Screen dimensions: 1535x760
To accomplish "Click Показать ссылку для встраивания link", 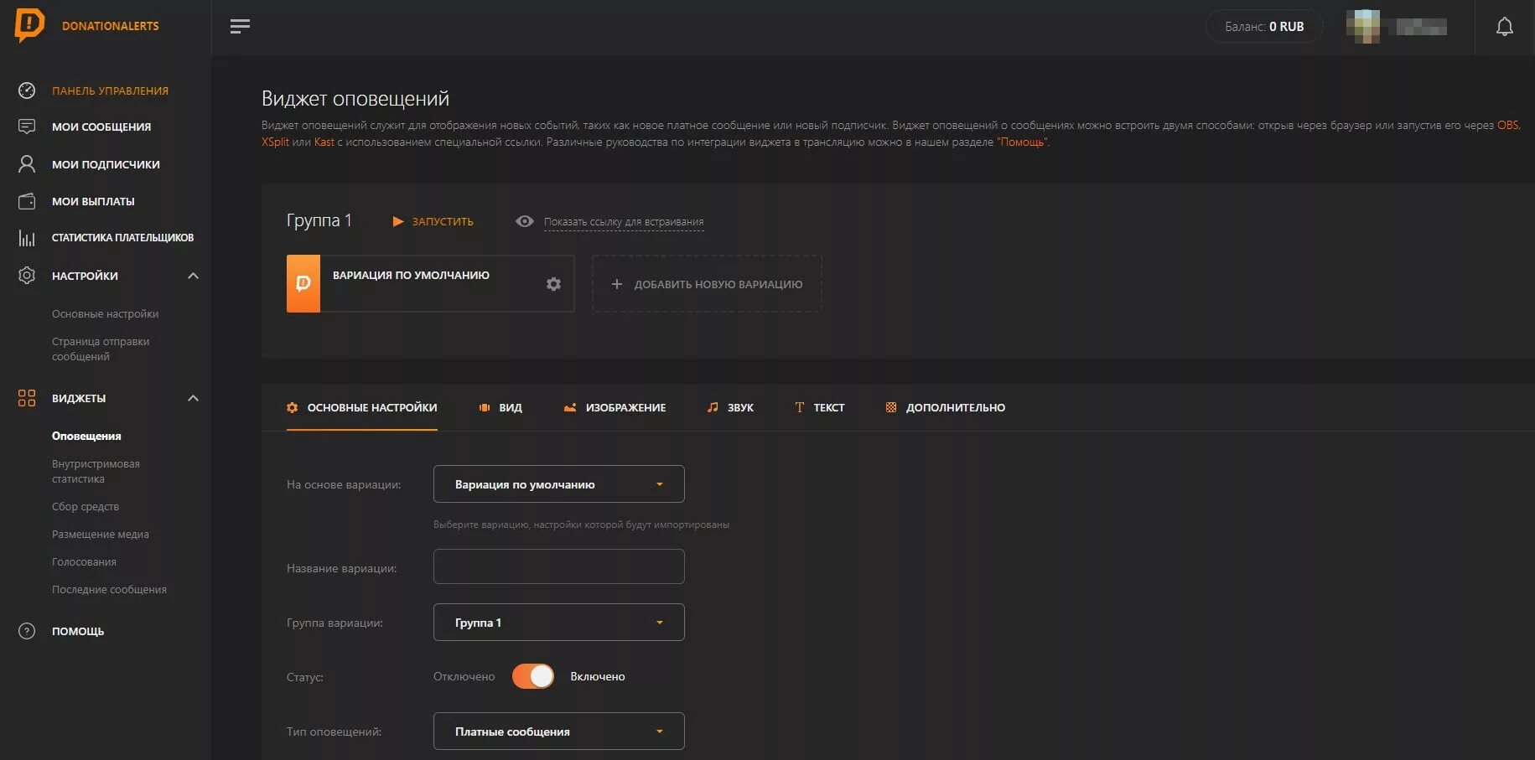I will point(624,222).
